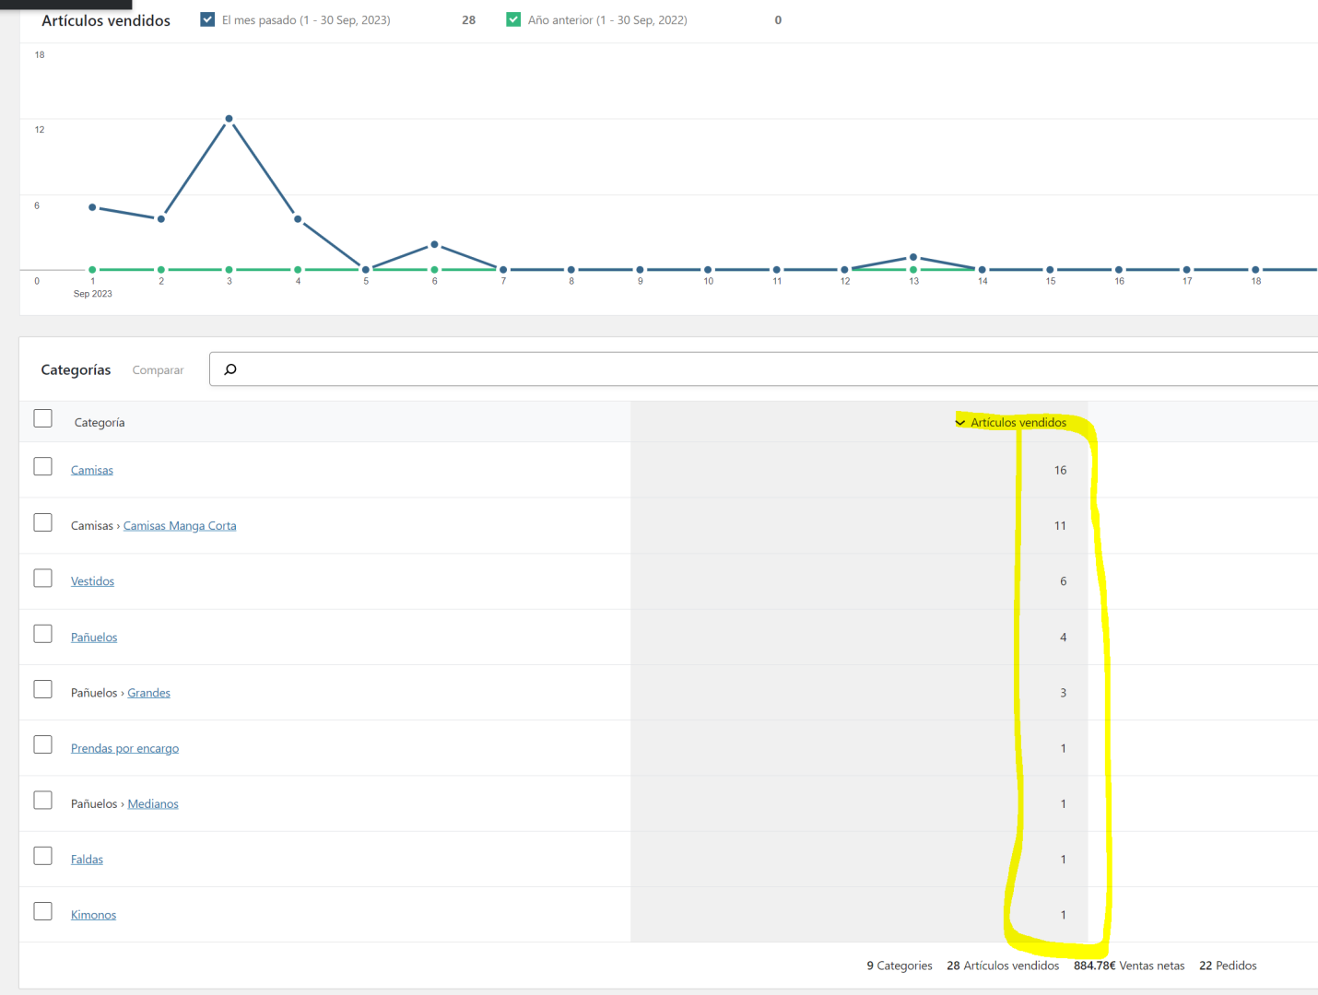Open the Pañuelos category link
The height and width of the screenshot is (995, 1318).
click(94, 638)
